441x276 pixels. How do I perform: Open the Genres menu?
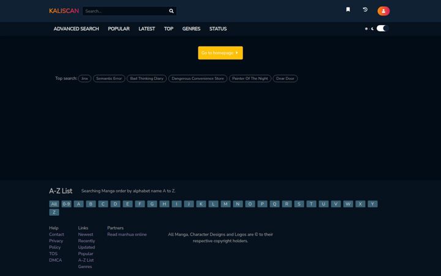click(191, 29)
